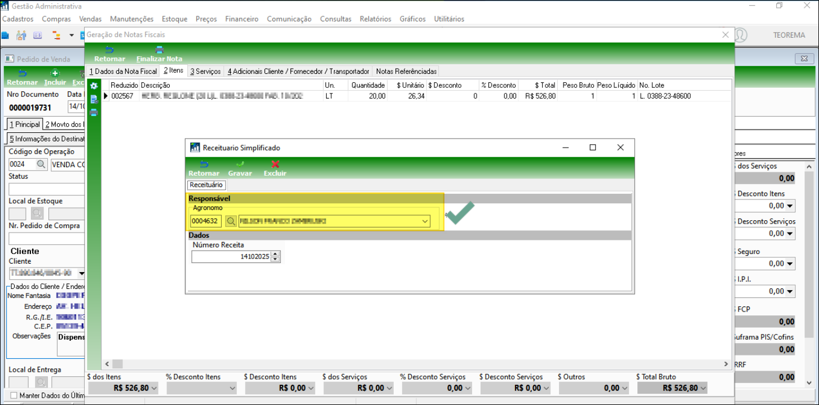Image resolution: width=819 pixels, height=405 pixels.
Task: Click the Agronomo code field 0004632
Action: [x=206, y=221]
